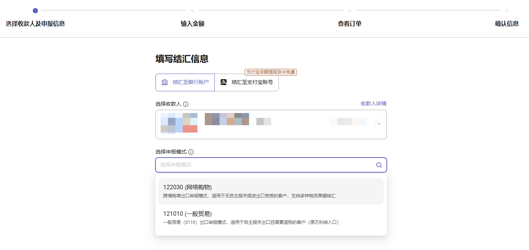The height and width of the screenshot is (250, 529).
Task: Click the bank building icon
Action: 165,82
